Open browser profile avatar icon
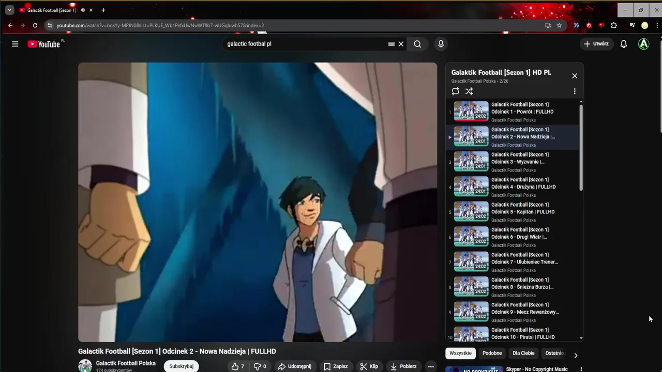This screenshot has height=372, width=662. pyautogui.click(x=644, y=25)
